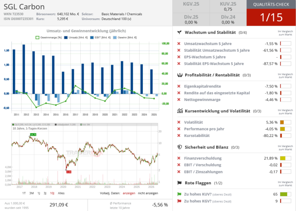
Task: Open the Umsatzwachstum 5 Jahre criterion
Action: coord(208,44)
